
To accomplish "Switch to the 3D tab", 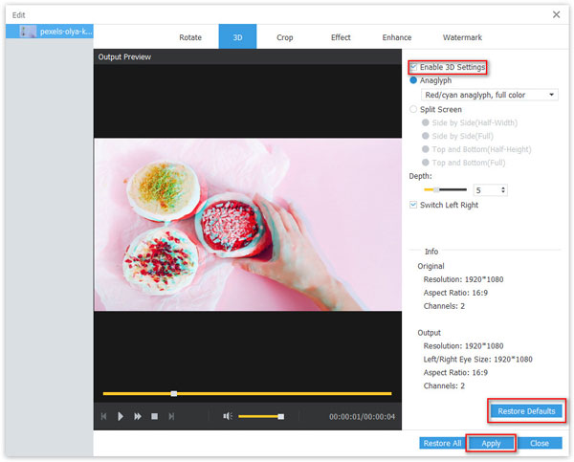I will 237,36.
